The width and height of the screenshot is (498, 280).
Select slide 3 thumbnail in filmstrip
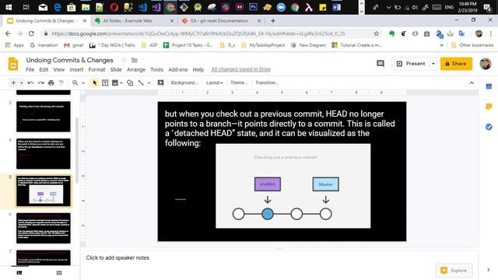(44, 117)
